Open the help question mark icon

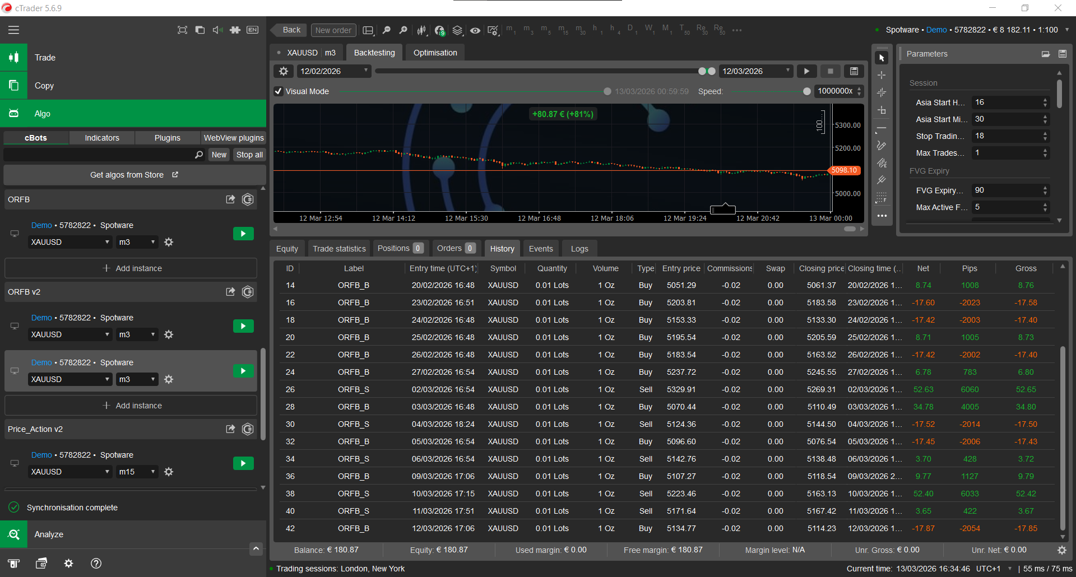[x=96, y=564]
